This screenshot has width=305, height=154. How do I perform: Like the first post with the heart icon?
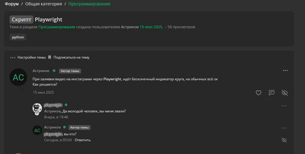point(258,93)
